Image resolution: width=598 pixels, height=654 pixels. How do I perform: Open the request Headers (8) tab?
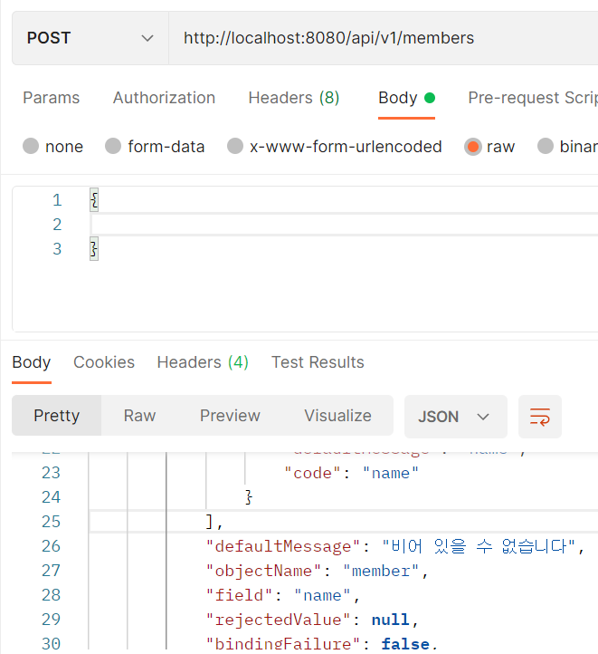coord(294,98)
